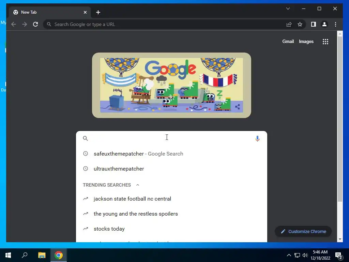This screenshot has height=262, width=349.
Task: Click the Share this page icon
Action: [x=289, y=24]
